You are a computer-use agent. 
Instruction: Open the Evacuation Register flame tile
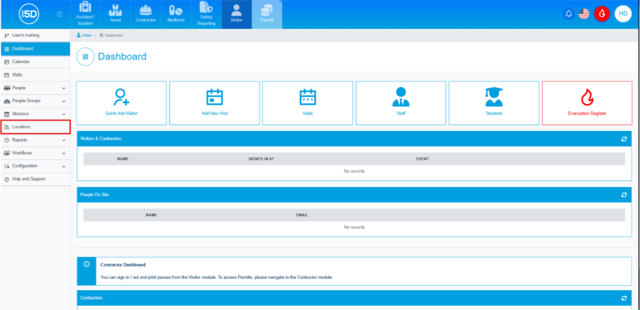pos(587,103)
